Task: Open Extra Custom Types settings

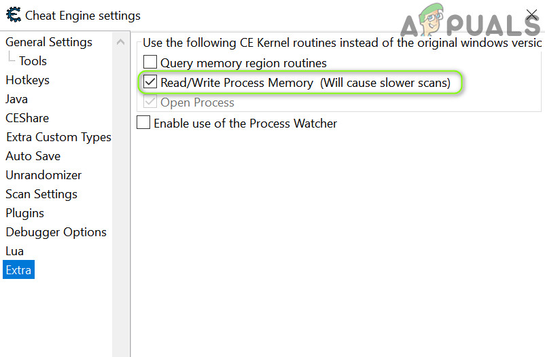Action: click(58, 137)
